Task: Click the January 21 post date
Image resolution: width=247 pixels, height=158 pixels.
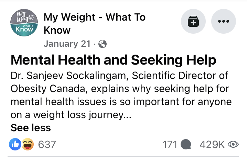Action: [67, 44]
